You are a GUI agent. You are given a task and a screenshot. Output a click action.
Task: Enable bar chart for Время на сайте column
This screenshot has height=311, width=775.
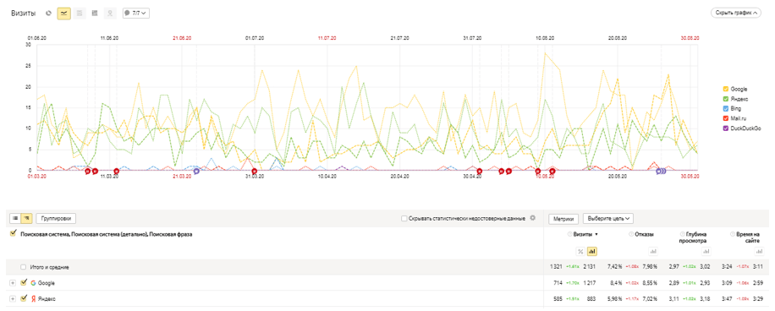point(760,251)
